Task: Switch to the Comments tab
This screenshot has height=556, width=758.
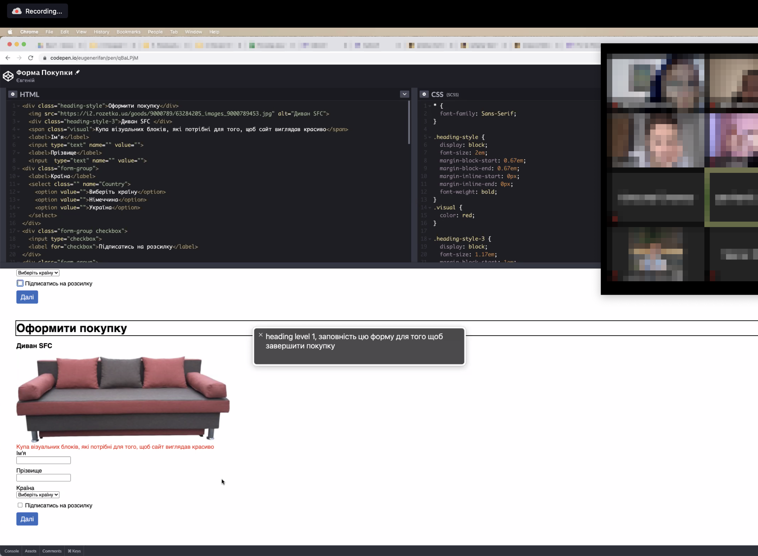Action: coord(52,551)
